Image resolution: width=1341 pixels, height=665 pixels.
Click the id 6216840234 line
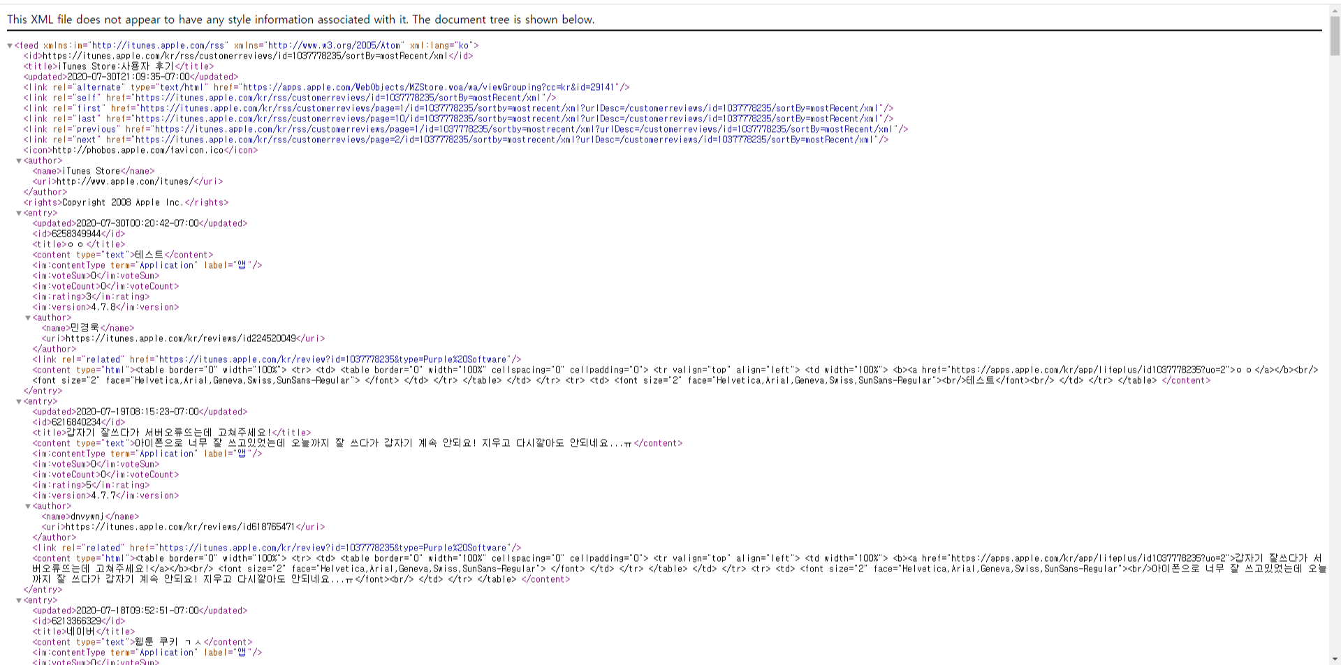coord(79,422)
